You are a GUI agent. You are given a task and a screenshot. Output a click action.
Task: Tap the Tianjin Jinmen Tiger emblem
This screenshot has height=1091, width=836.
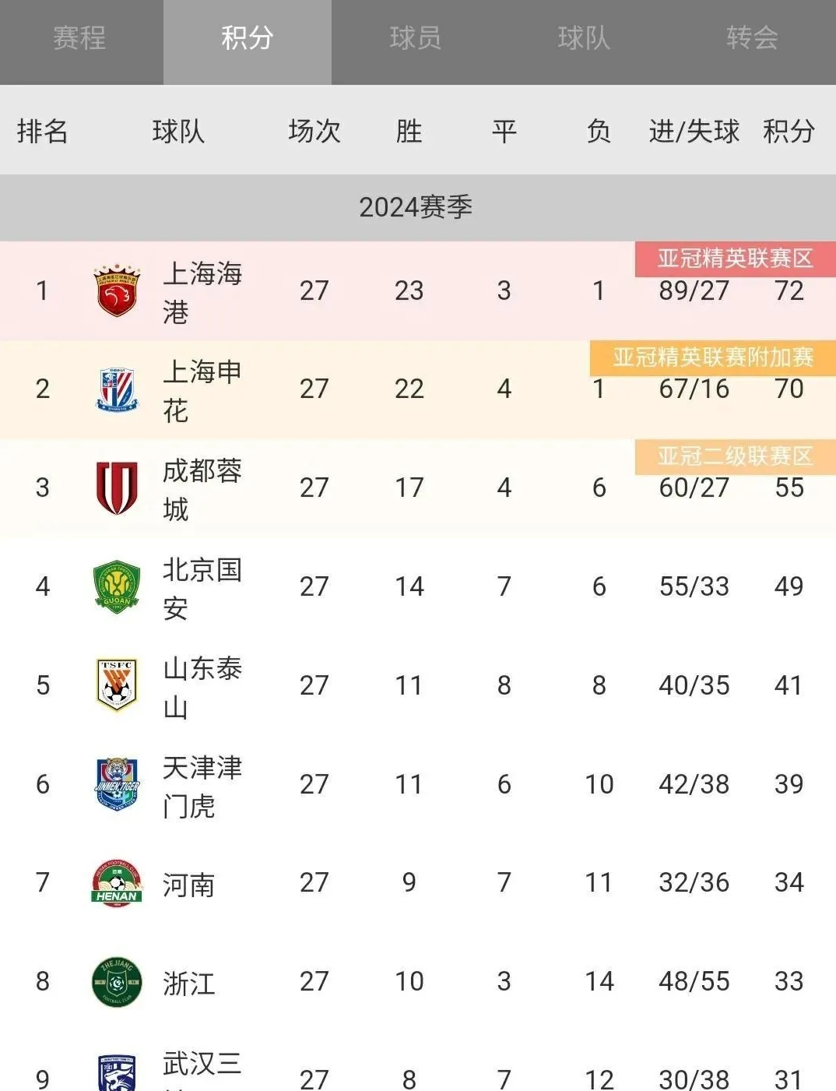point(117,784)
